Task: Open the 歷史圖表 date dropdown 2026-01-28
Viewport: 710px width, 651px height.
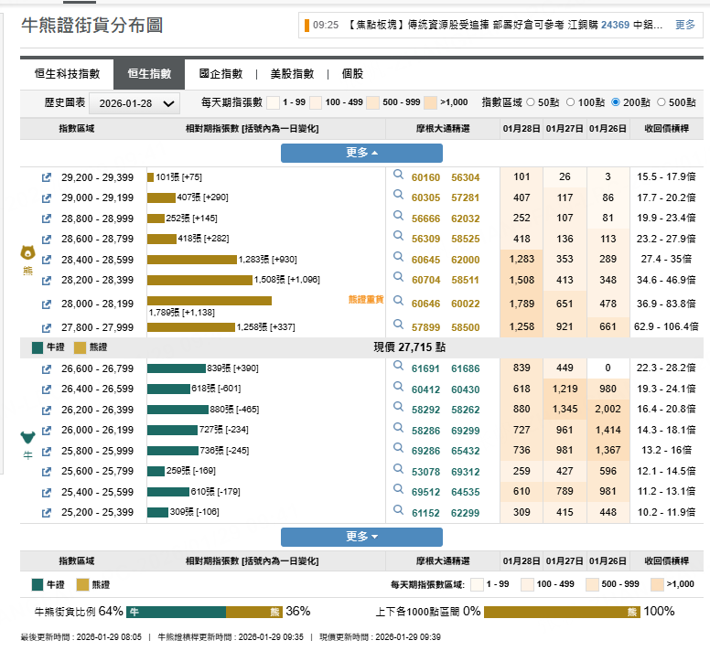Action: (x=134, y=103)
